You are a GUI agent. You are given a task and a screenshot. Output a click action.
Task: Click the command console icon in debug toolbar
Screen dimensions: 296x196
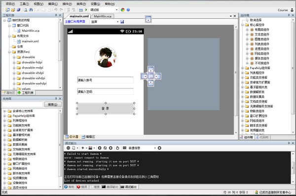pyautogui.click(x=124, y=148)
